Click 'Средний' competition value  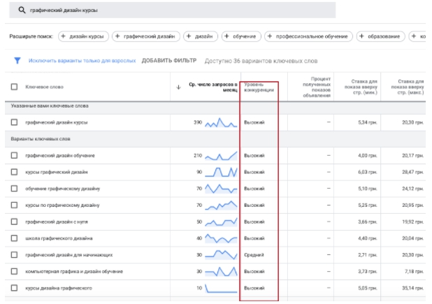pyautogui.click(x=254, y=255)
